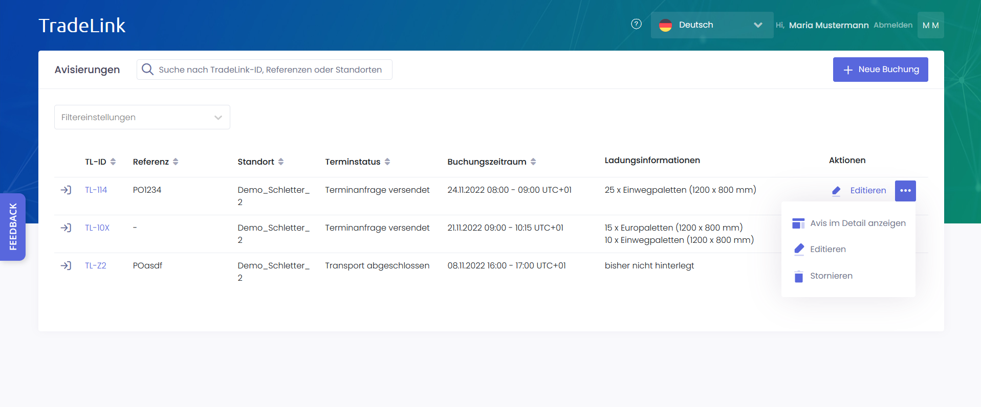Sort by Referenz column arrows
This screenshot has height=407, width=981.
pyautogui.click(x=176, y=162)
